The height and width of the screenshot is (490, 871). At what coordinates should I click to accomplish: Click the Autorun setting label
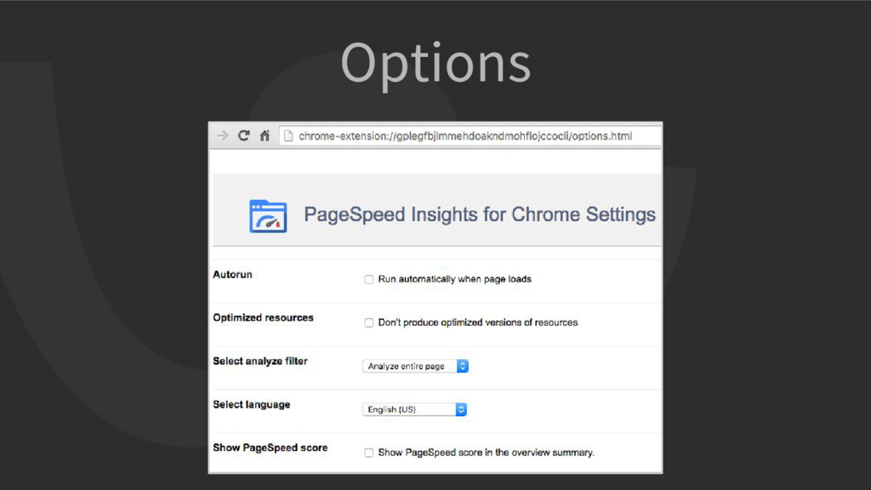click(x=233, y=275)
